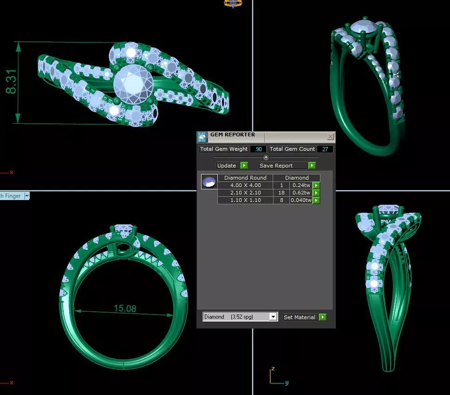Click the 8.31 height dimension label
The image size is (450, 395).
click(x=11, y=82)
